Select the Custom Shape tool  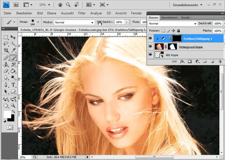(x=13, y=91)
